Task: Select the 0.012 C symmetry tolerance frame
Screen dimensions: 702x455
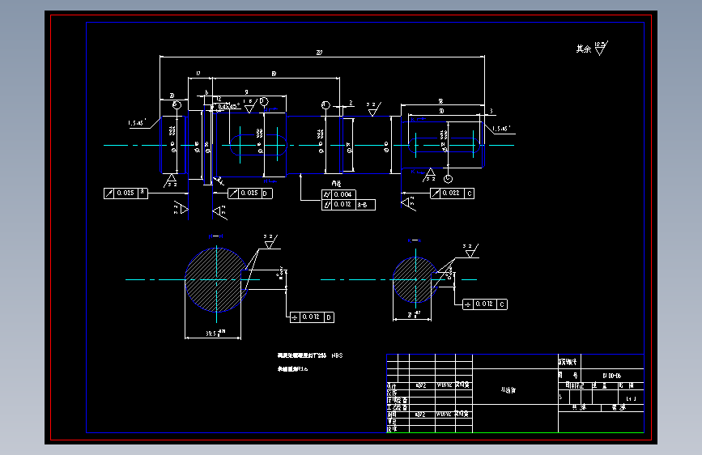Action: [484, 304]
